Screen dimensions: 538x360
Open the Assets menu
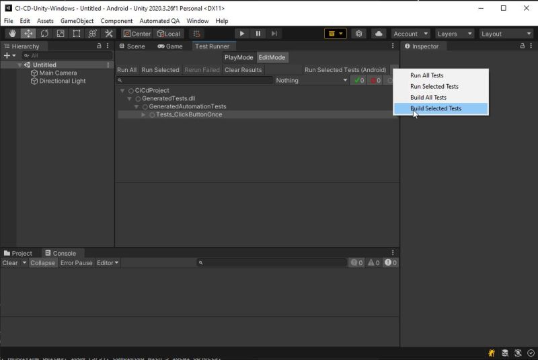[x=45, y=21]
